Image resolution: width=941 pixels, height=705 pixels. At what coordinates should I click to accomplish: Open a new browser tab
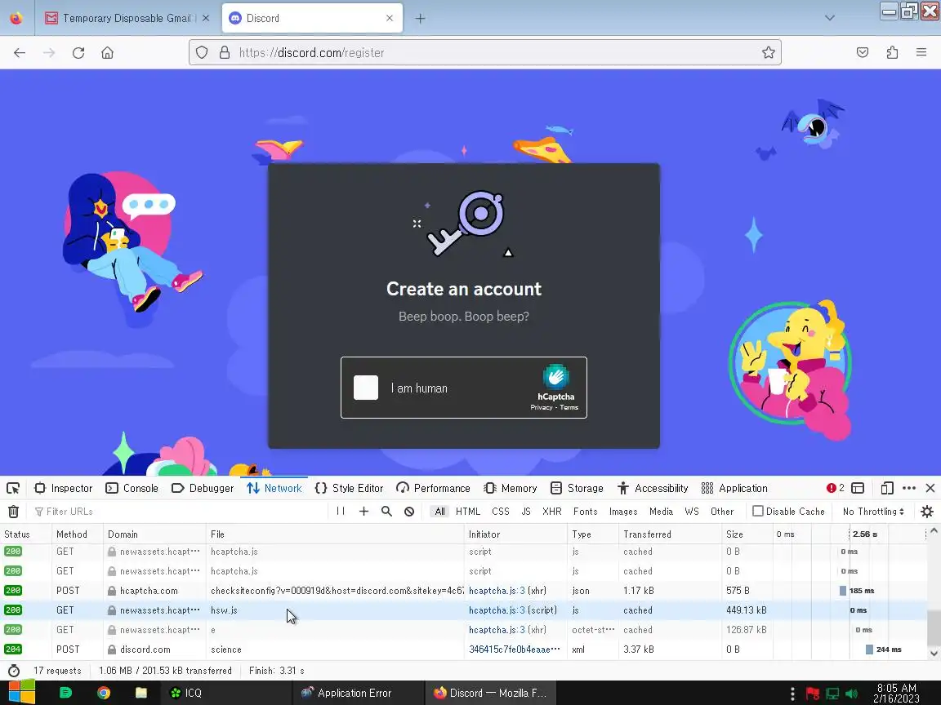click(420, 19)
